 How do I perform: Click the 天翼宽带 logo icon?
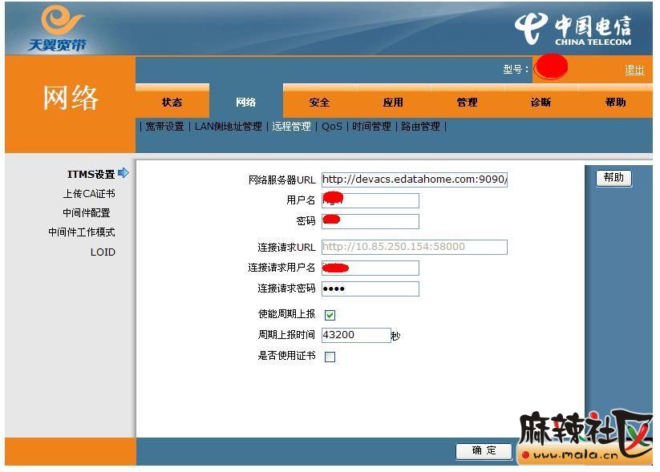click(58, 28)
